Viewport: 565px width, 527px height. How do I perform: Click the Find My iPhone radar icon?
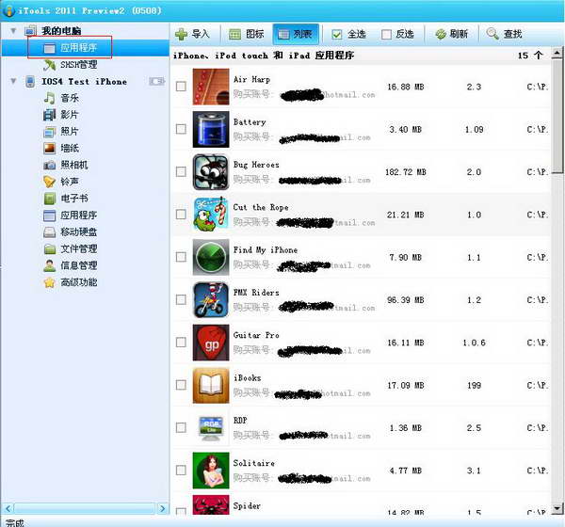point(211,257)
